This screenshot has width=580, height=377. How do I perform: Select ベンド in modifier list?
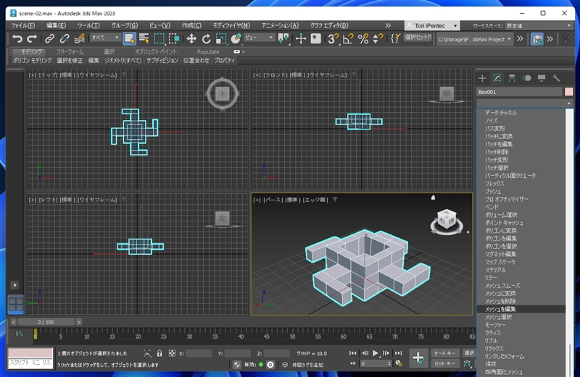tap(521, 207)
